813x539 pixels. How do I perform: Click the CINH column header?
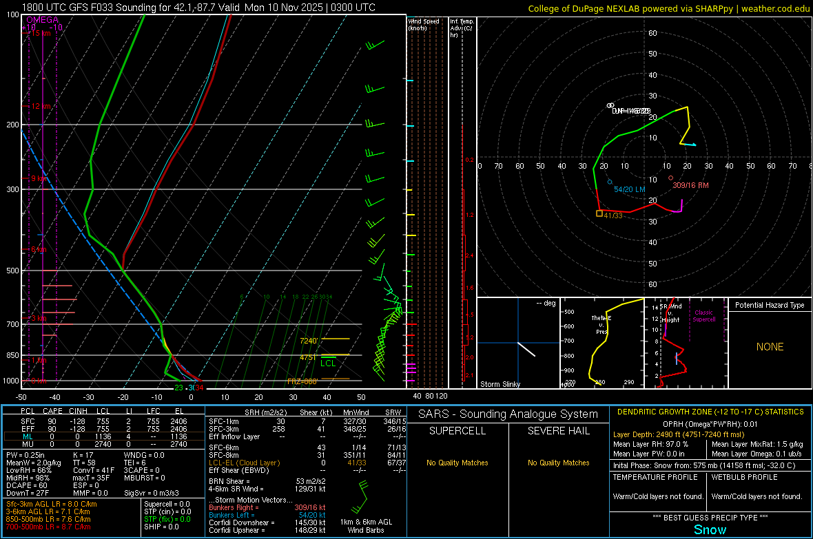tap(78, 411)
